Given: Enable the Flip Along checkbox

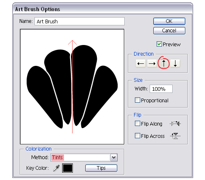Looking at the screenshot, I should click(x=137, y=124).
